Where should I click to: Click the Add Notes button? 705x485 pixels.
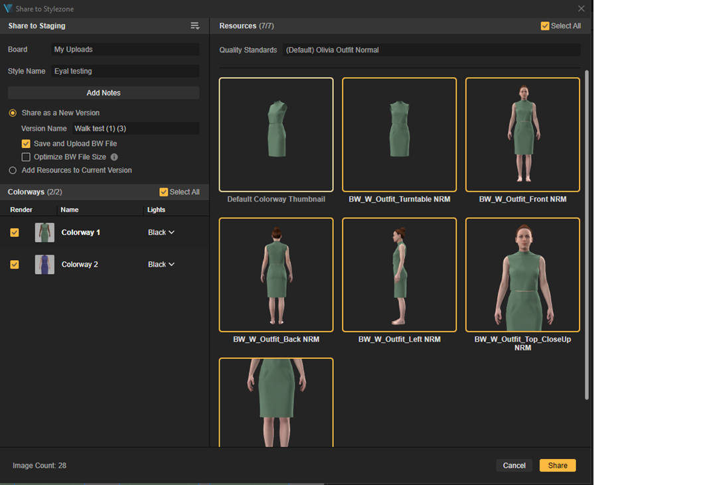click(104, 93)
